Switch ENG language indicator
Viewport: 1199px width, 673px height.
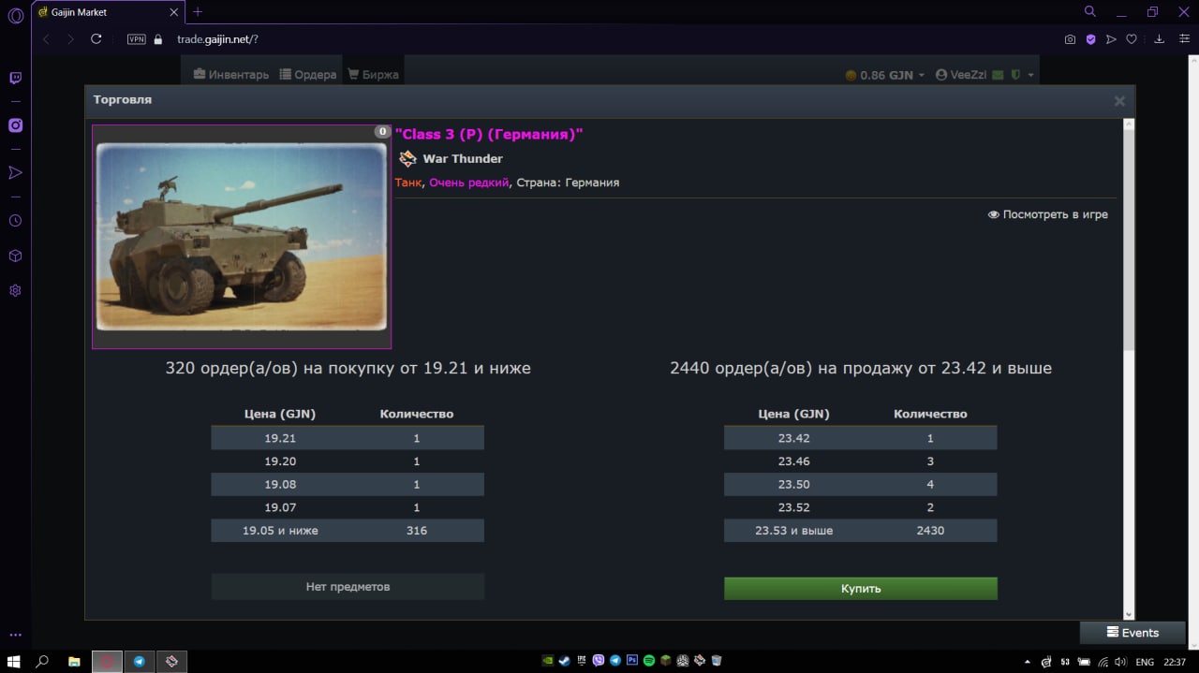click(1144, 662)
